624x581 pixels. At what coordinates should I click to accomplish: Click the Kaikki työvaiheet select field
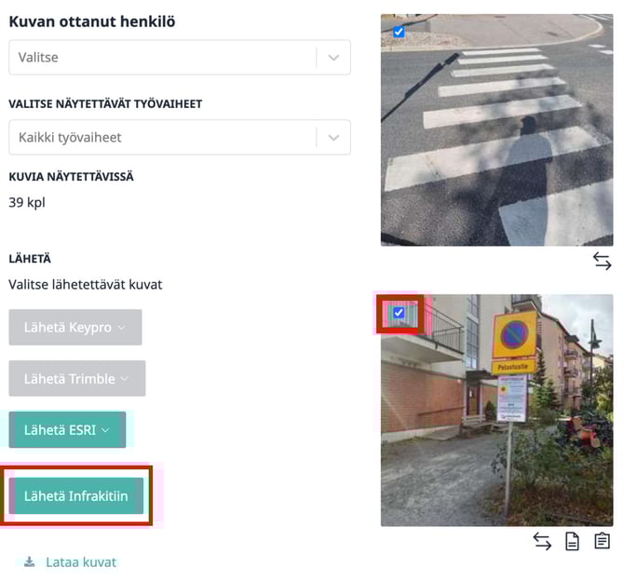click(x=180, y=137)
